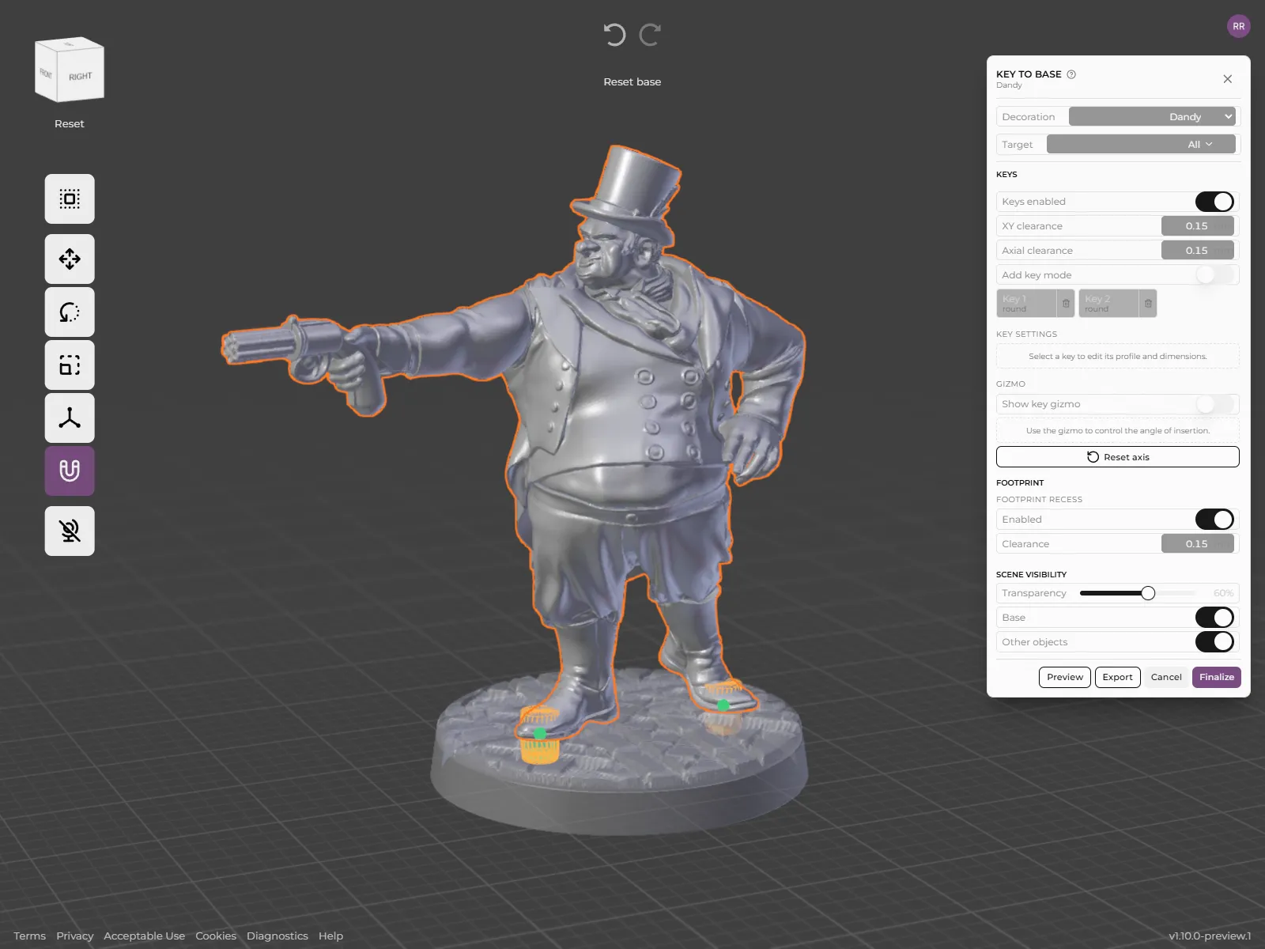Viewport: 1265px width, 949px height.
Task: Open the Privacy link
Action: click(75, 936)
